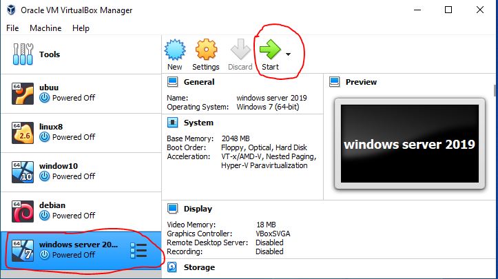
Task: Maximize the VirtualBox Manager window
Action: click(448, 10)
